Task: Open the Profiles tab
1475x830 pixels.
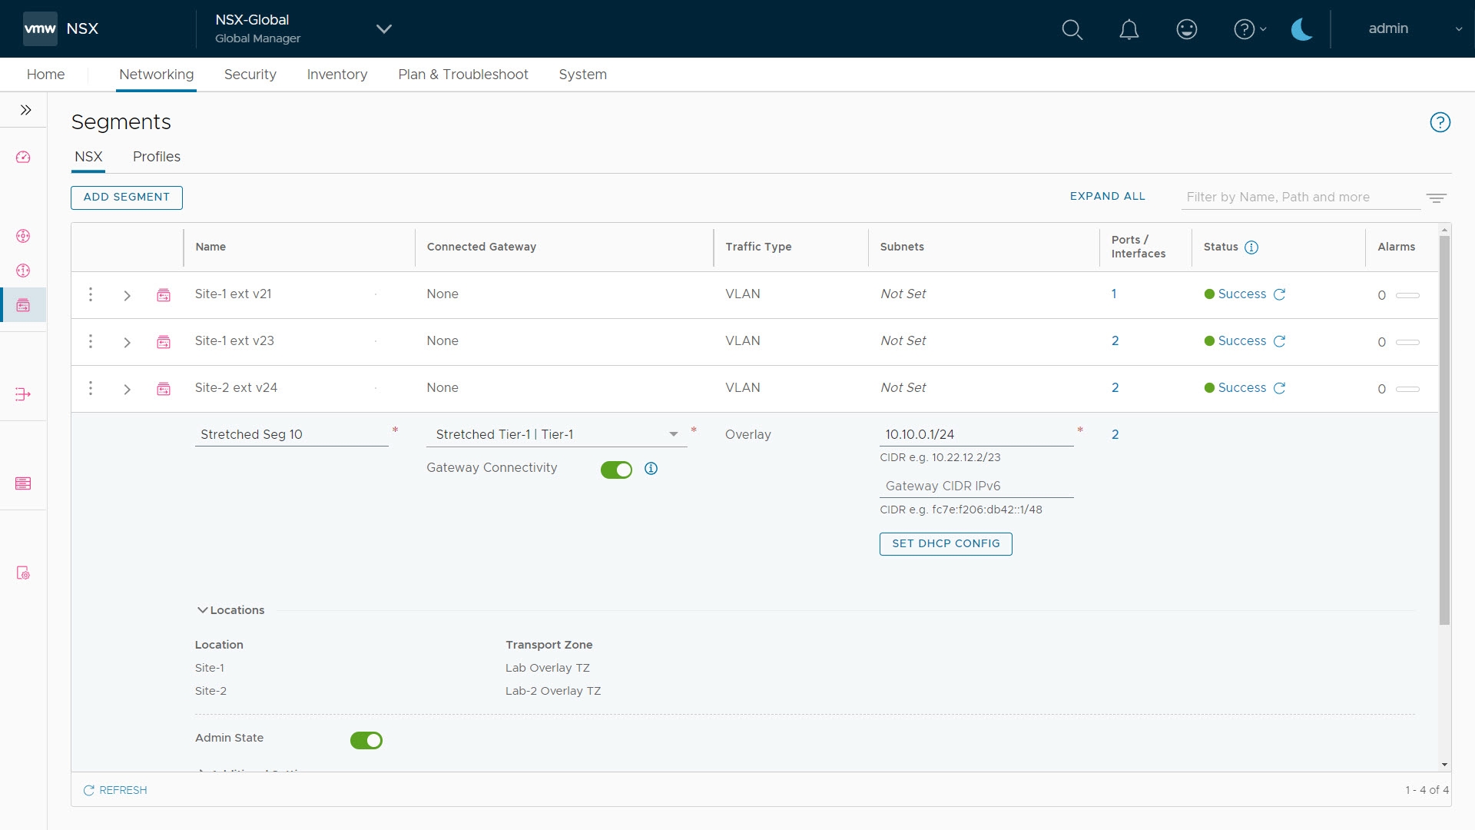Action: pyautogui.click(x=156, y=157)
